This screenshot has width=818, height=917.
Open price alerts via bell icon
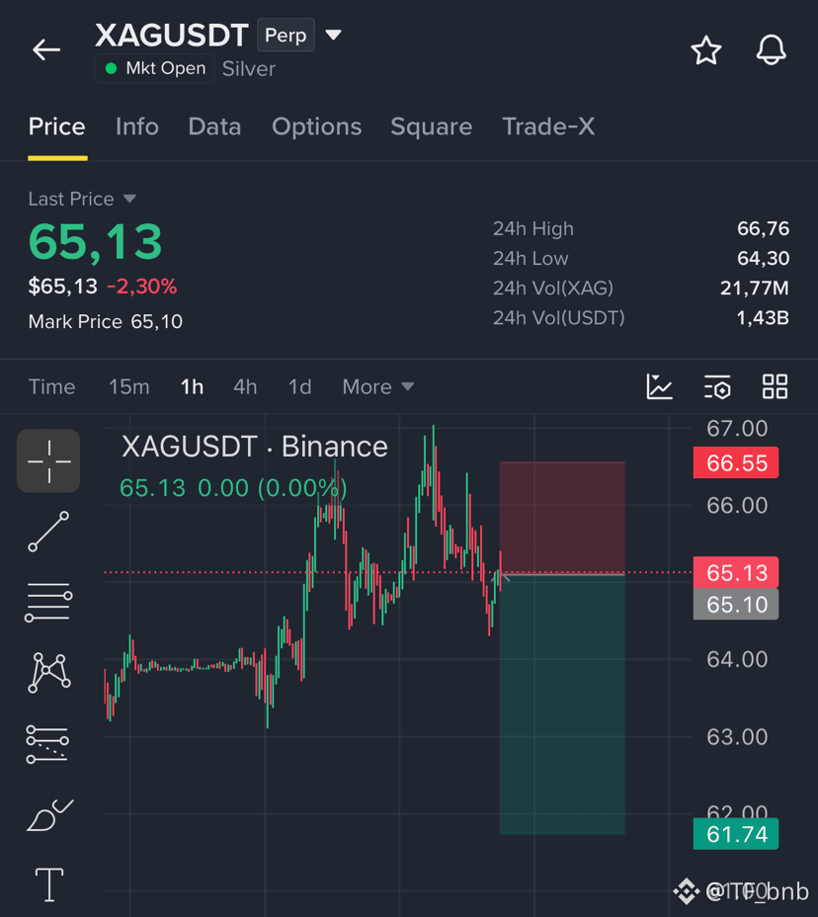tap(771, 49)
